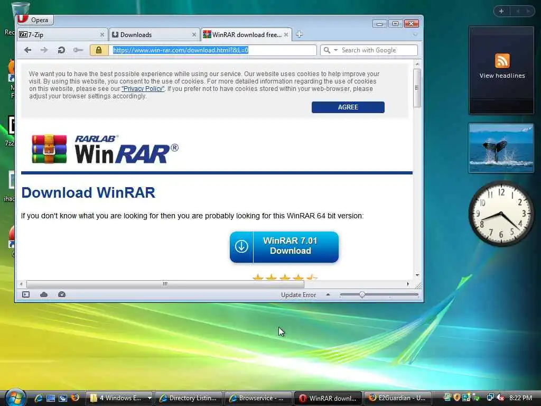
Task: Click the address bar URL field
Action: 212,50
